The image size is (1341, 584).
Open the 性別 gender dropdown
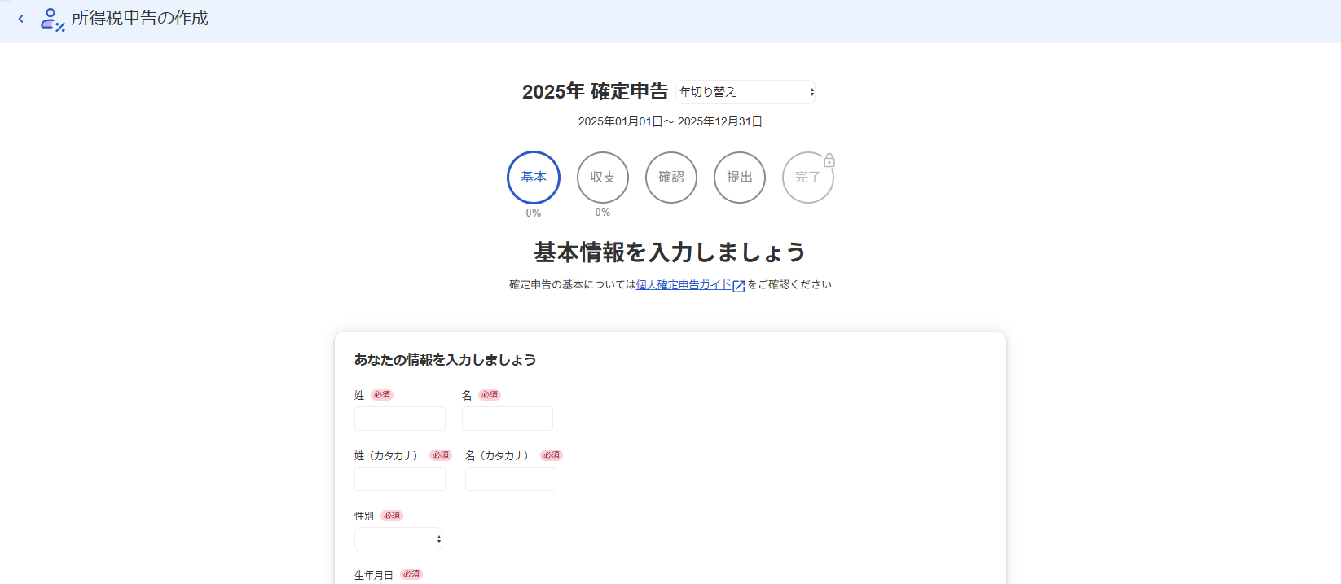[x=398, y=539]
